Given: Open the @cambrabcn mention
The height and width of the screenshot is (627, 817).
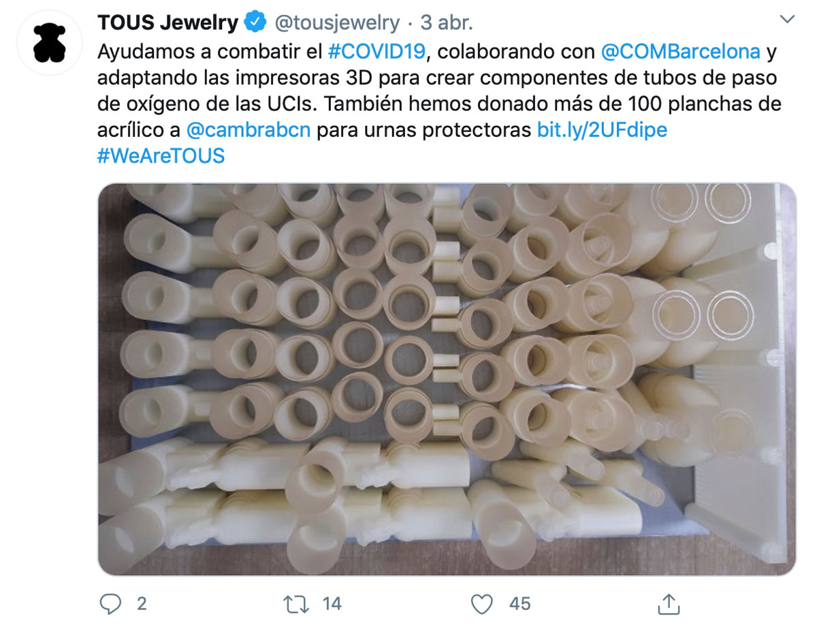Looking at the screenshot, I should [249, 129].
